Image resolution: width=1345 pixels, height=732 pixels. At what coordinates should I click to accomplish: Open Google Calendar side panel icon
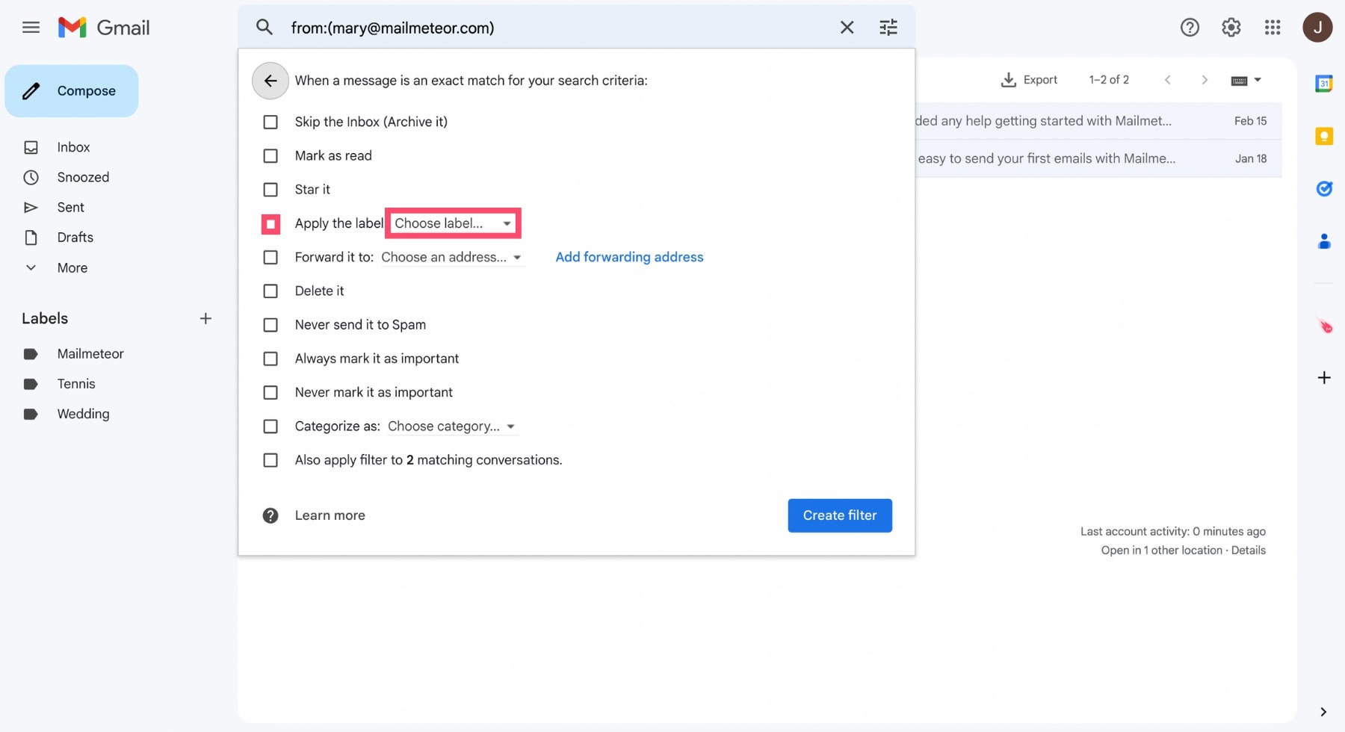click(1324, 84)
